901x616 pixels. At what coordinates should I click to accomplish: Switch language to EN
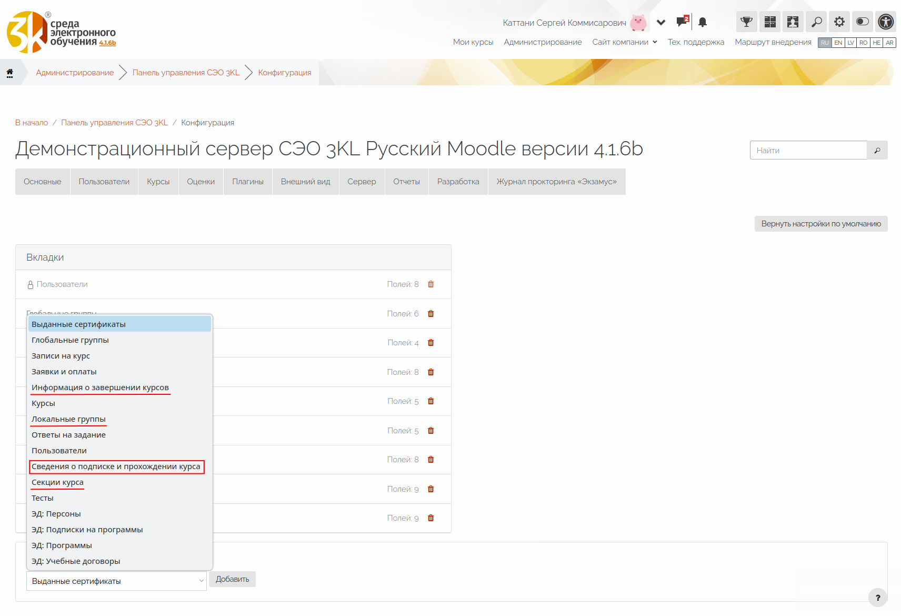coord(838,43)
